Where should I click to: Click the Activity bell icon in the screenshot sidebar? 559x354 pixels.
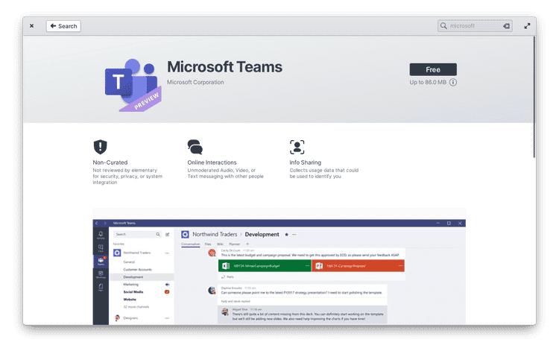pyautogui.click(x=101, y=234)
